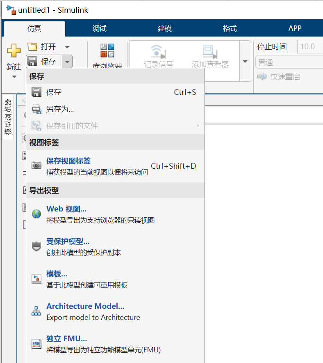Click the shield Protected Model icon
Screen dimensions: 323x363
click(x=36, y=246)
